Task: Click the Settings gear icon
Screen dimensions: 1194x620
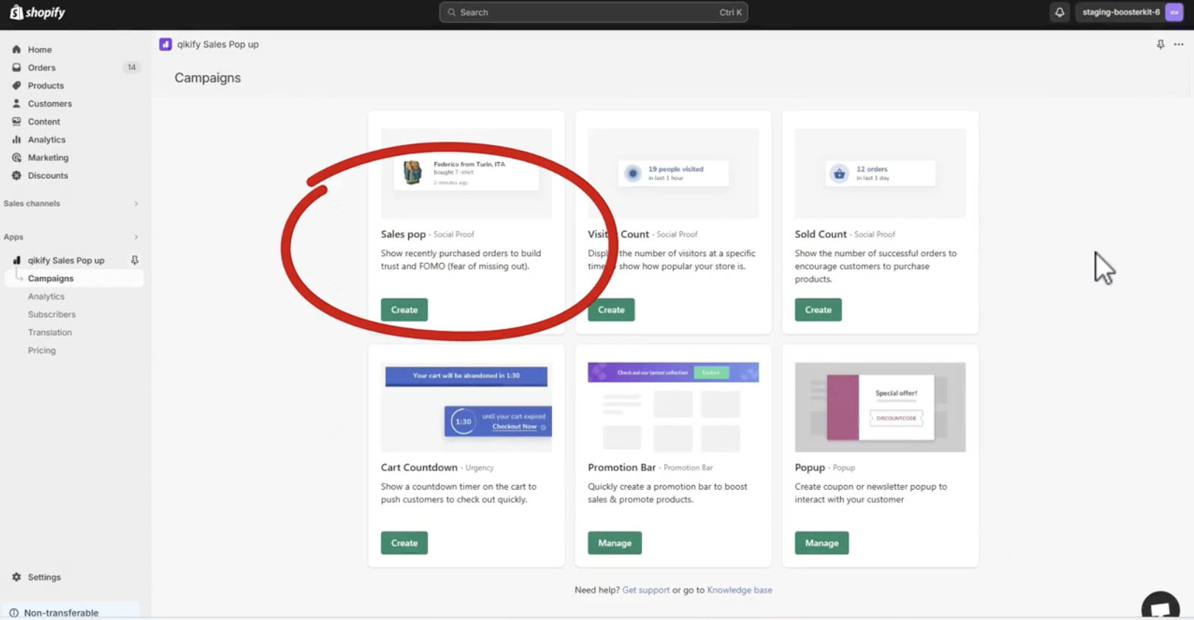Action: pyautogui.click(x=16, y=577)
